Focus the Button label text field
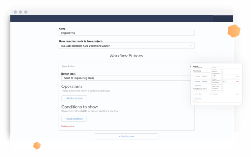The height and width of the screenshot is (157, 251). pyautogui.click(x=126, y=78)
